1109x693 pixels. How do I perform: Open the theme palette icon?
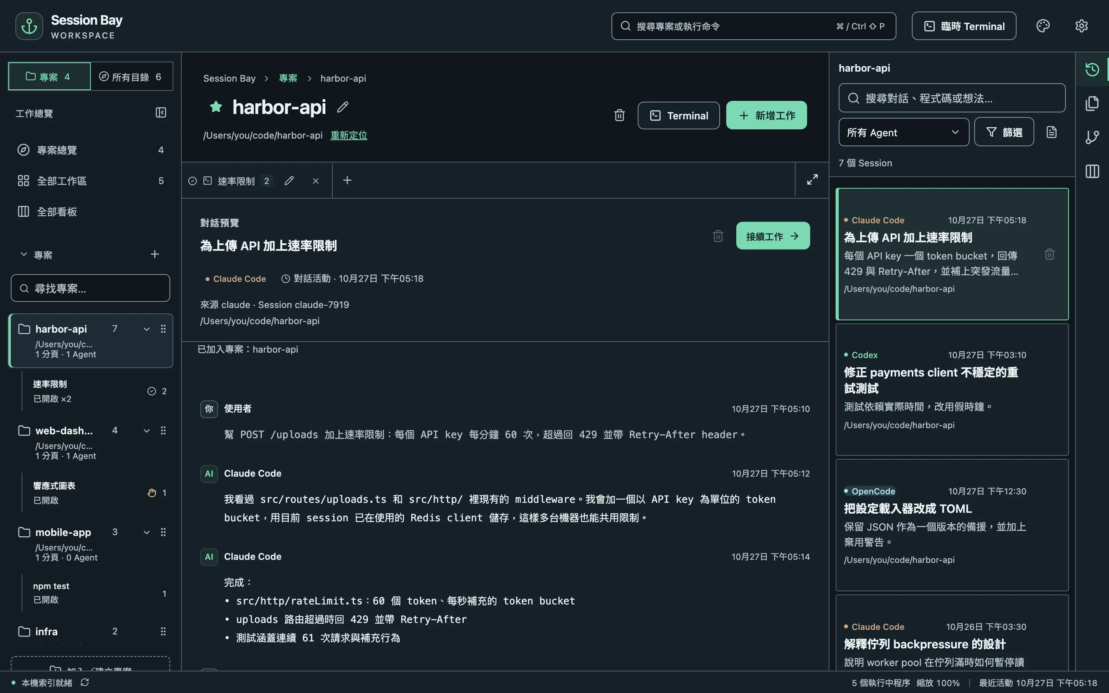pyautogui.click(x=1042, y=26)
